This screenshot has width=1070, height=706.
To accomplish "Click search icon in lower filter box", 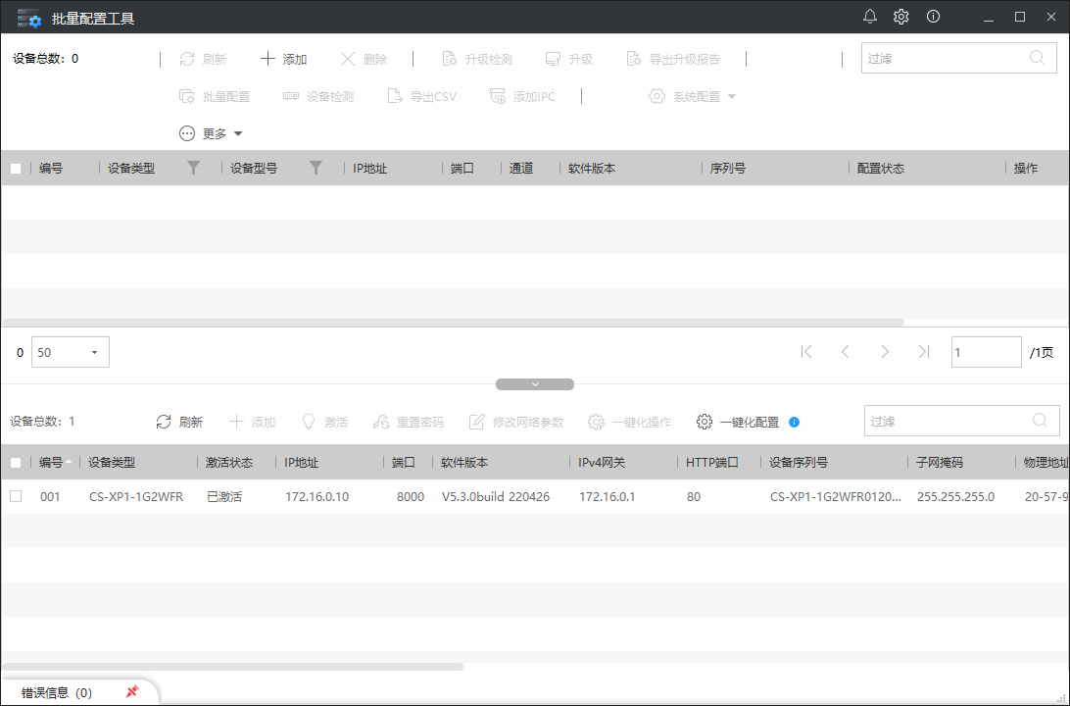I will [x=1041, y=421].
